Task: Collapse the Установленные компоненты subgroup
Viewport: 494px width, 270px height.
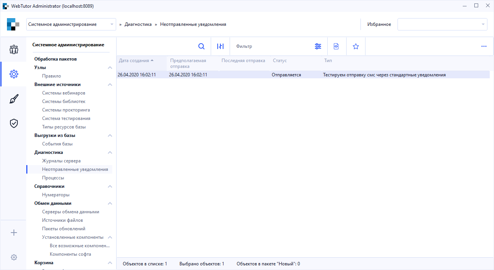Action: point(110,237)
